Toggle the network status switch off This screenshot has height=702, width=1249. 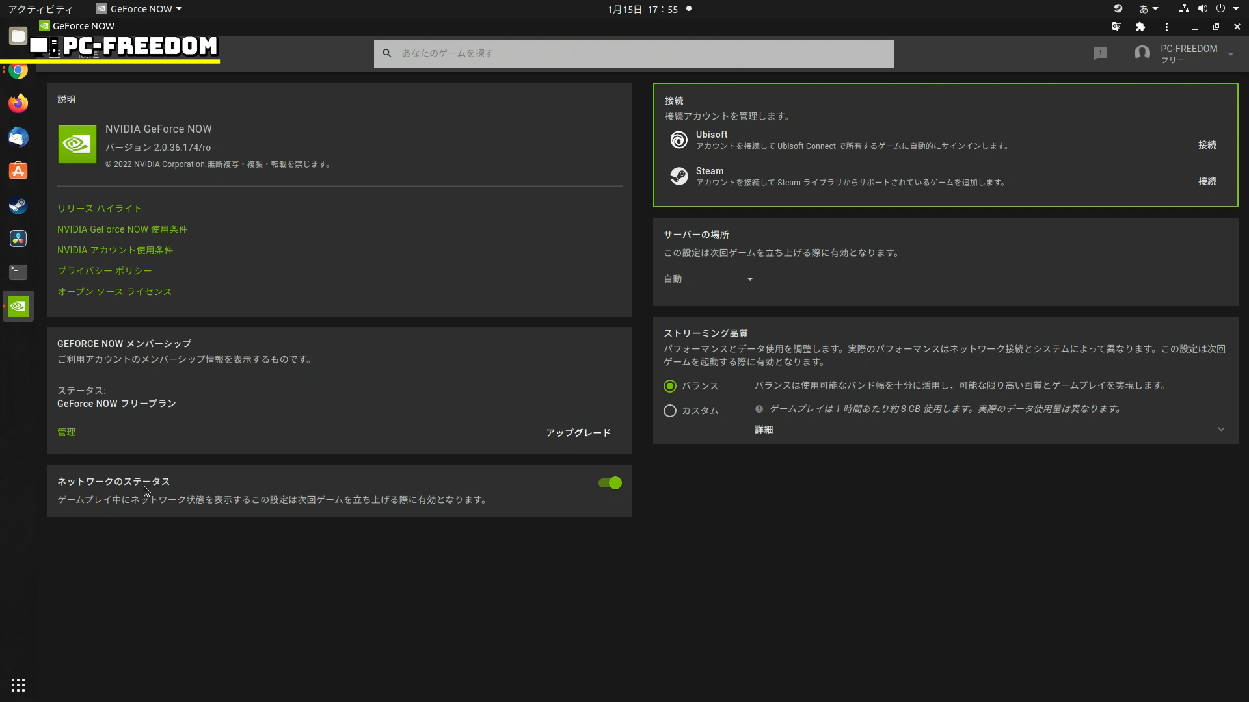click(x=610, y=483)
